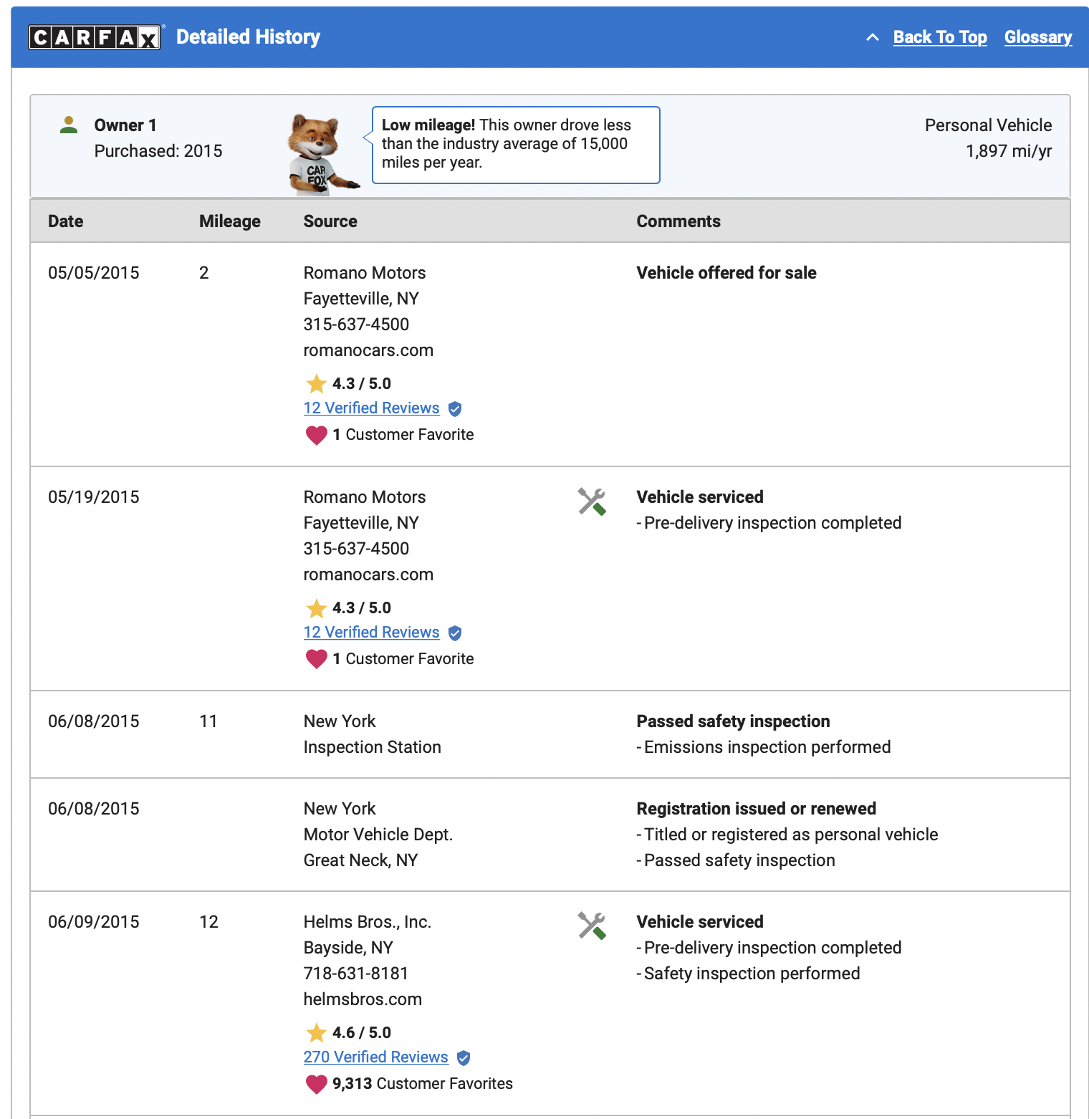Click phone 315-637-4500 in 05/05/2015 row
The image size is (1089, 1119).
pos(356,325)
